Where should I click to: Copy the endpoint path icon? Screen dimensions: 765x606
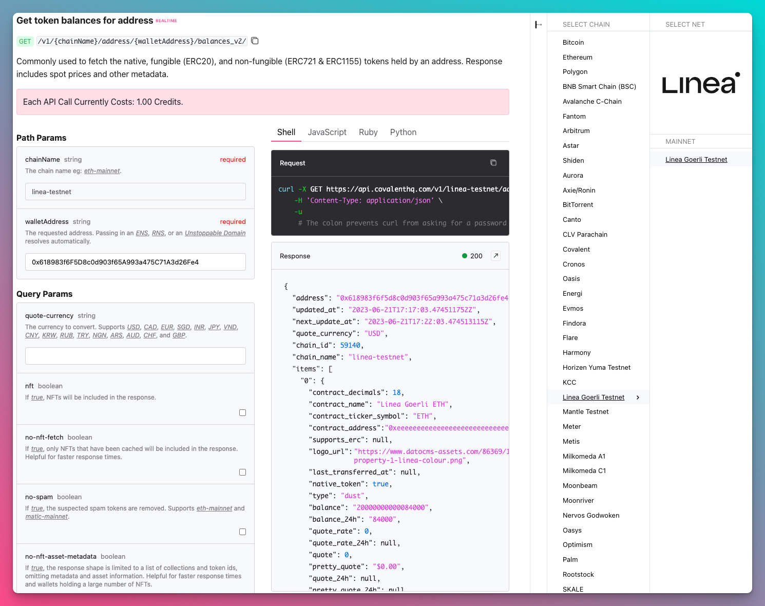[x=255, y=41]
